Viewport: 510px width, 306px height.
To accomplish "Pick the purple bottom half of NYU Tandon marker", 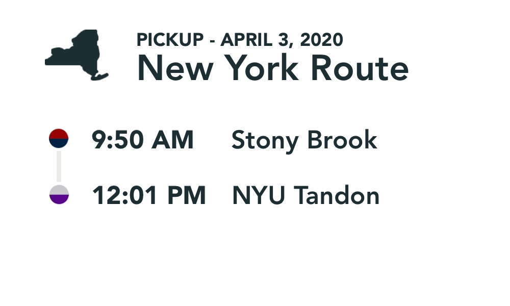I will (59, 200).
